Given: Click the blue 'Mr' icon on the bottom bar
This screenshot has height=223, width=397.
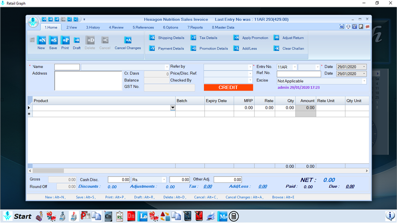Looking at the screenshot, I should [x=222, y=216].
